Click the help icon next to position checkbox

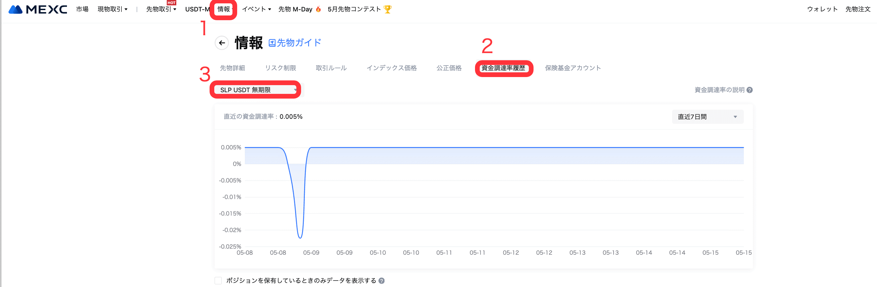click(x=381, y=281)
